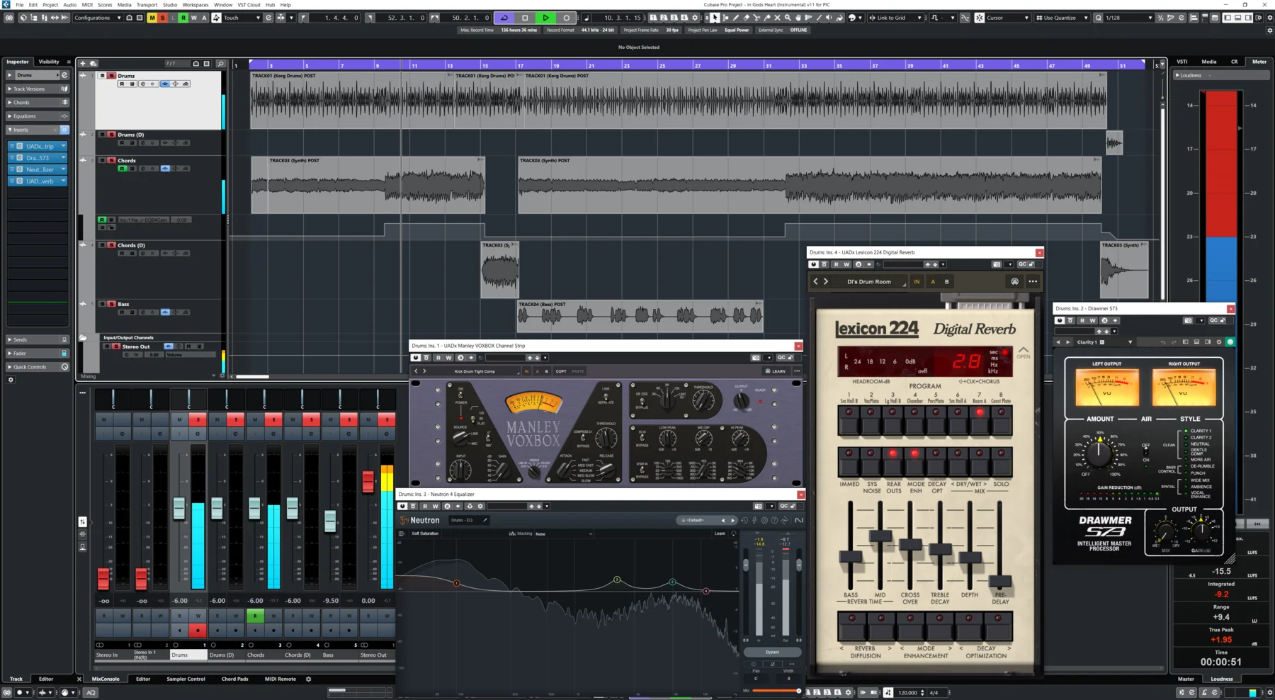Toggle the Bypass button in the Neutron equalizer

click(x=772, y=651)
